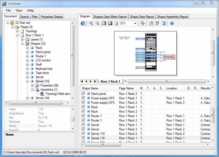Open the File menu
Viewport: 219px width, 157px height.
(8, 10)
